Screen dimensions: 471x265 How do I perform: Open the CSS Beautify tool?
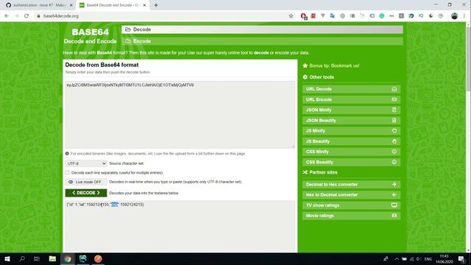351,162
